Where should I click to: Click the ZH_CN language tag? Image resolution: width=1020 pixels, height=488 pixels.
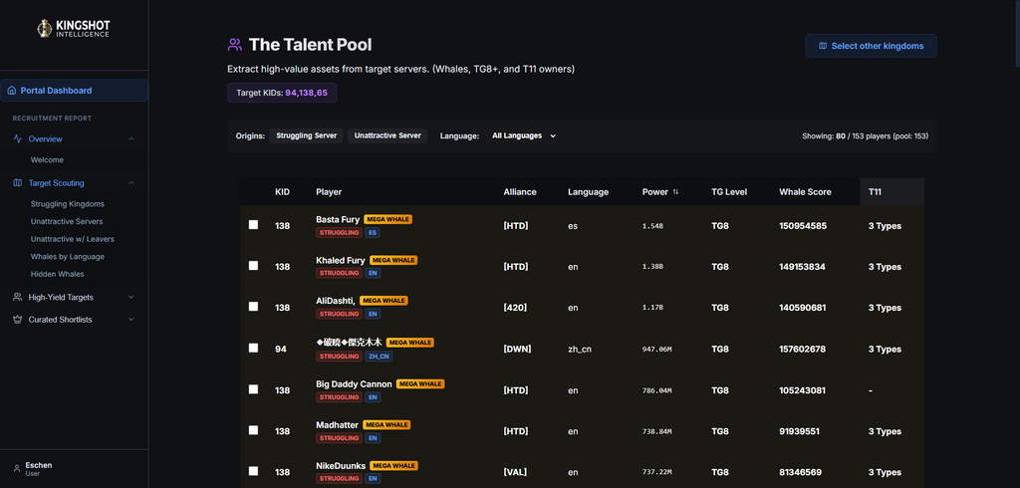tap(379, 356)
